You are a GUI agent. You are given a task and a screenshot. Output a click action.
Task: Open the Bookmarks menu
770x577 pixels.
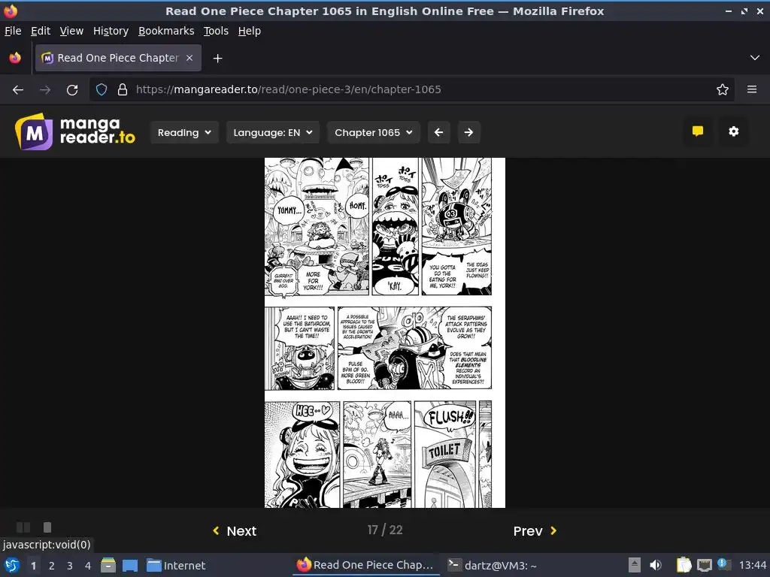click(166, 31)
